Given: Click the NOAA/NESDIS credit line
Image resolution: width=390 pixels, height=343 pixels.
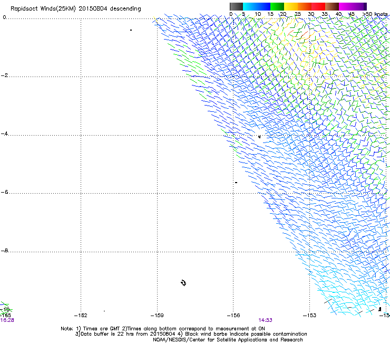Looking at the screenshot, I should point(228,340).
